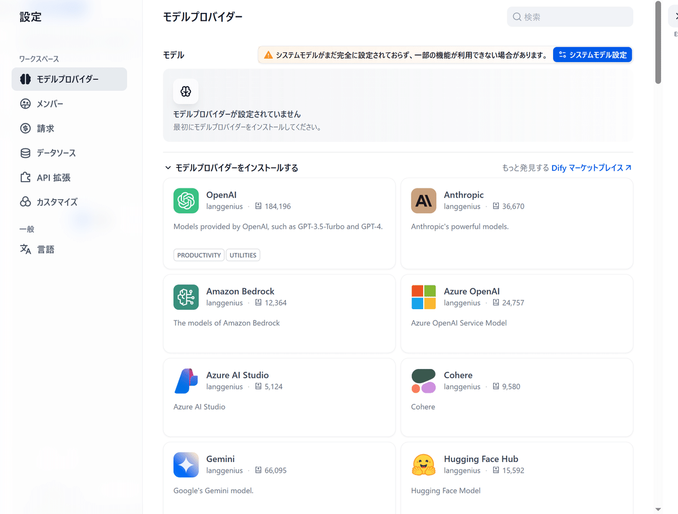The height and width of the screenshot is (514, 678).
Task: Select the Amazon Bedrock provider name
Action: point(240,292)
